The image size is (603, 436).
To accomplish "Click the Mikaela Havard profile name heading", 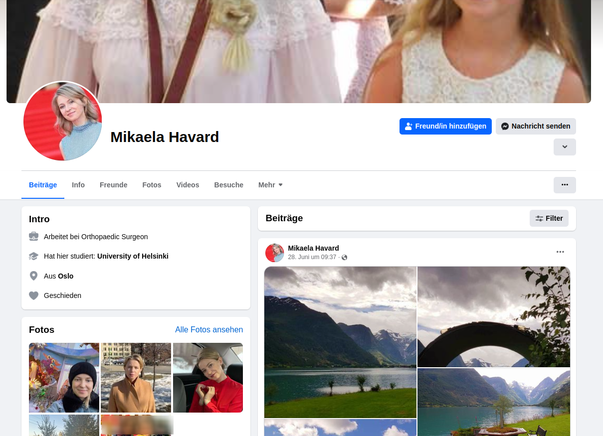I will coord(165,137).
